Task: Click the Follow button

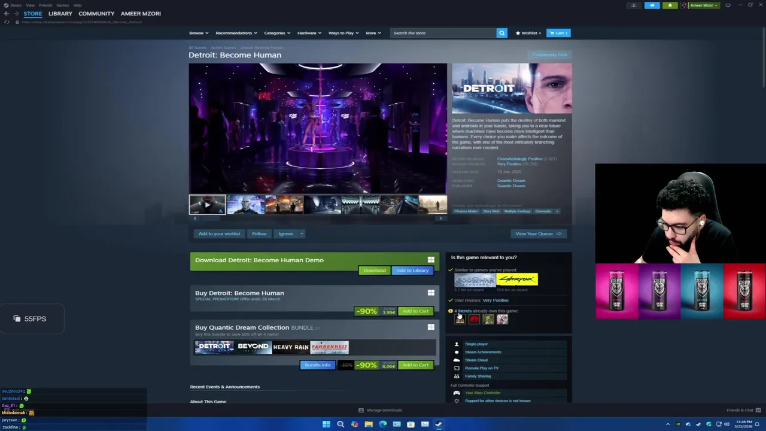Action: click(x=259, y=233)
